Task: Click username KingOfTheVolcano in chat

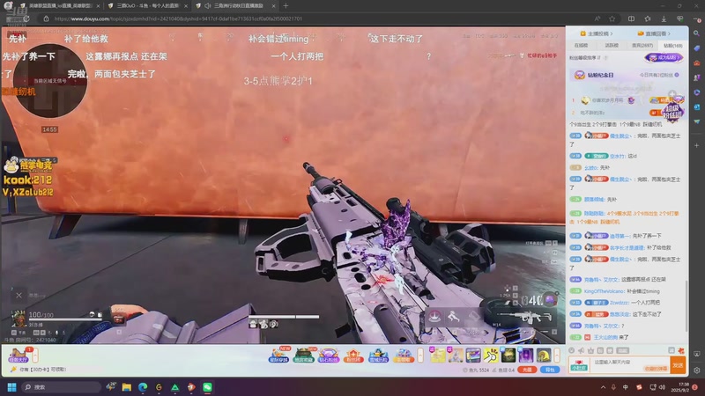Action: pyautogui.click(x=604, y=291)
